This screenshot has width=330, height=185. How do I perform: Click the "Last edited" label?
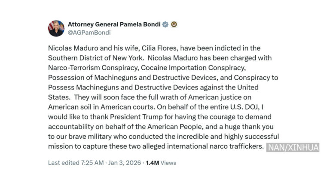(x=62, y=163)
